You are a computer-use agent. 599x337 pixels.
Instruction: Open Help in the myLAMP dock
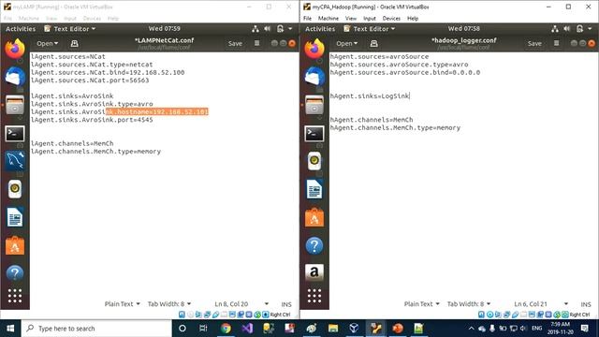[x=15, y=273]
